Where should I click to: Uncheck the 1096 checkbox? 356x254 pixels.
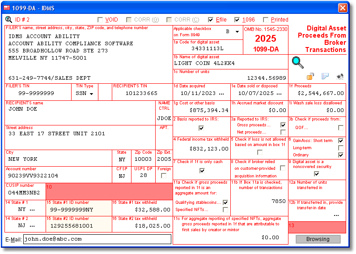[x=237, y=20]
